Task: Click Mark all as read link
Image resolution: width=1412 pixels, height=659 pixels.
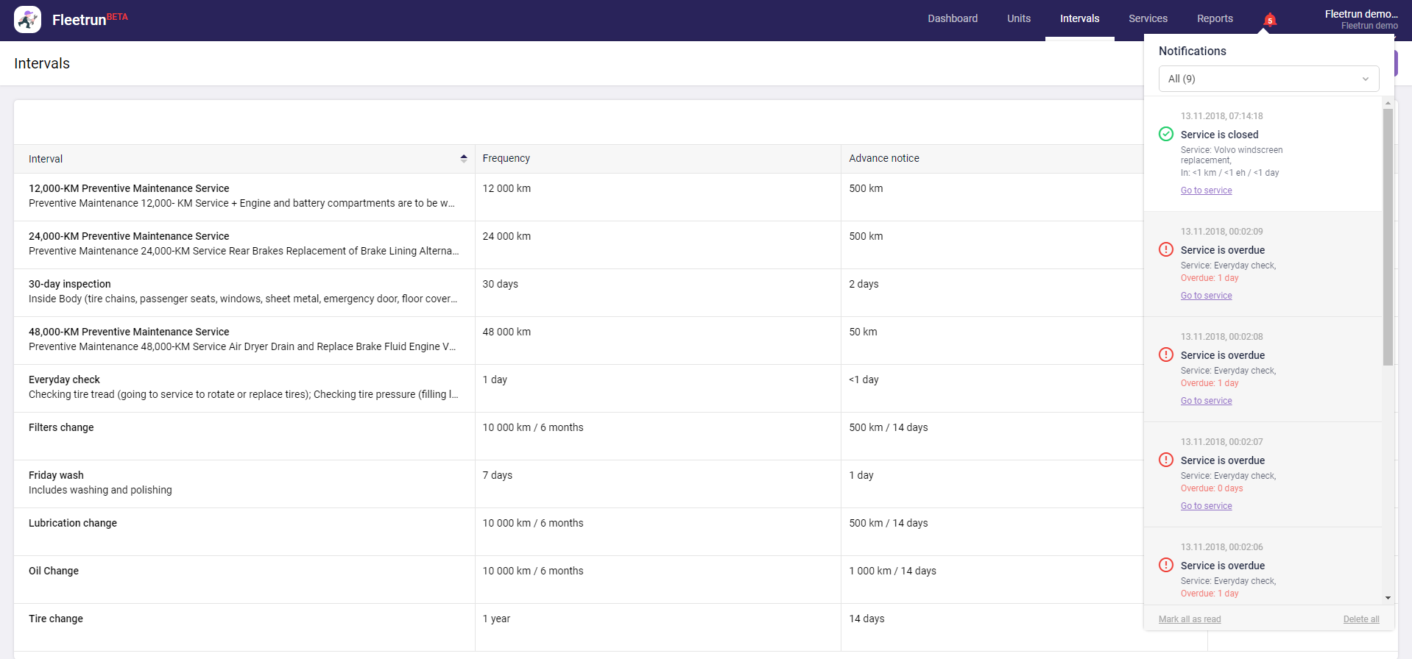Action: [1190, 619]
